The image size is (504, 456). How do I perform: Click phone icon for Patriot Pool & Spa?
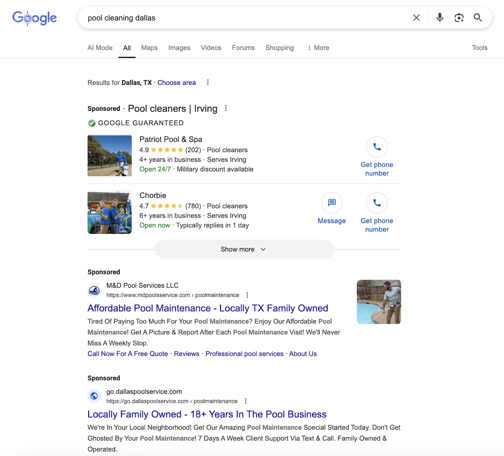(377, 147)
